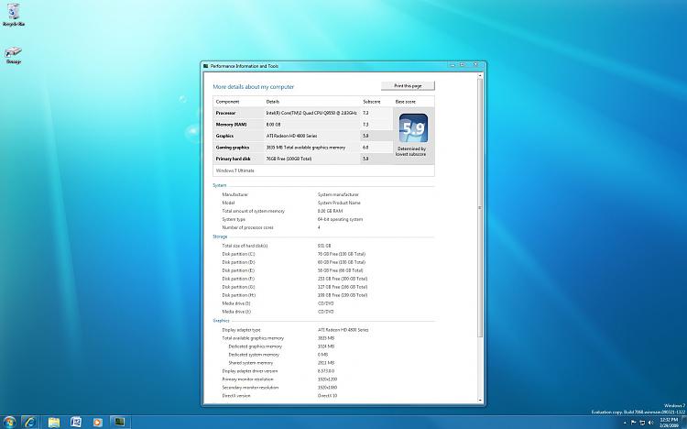Click the Manufacturer row label
Image resolution: width=687 pixels, height=429 pixels.
[x=234, y=194]
